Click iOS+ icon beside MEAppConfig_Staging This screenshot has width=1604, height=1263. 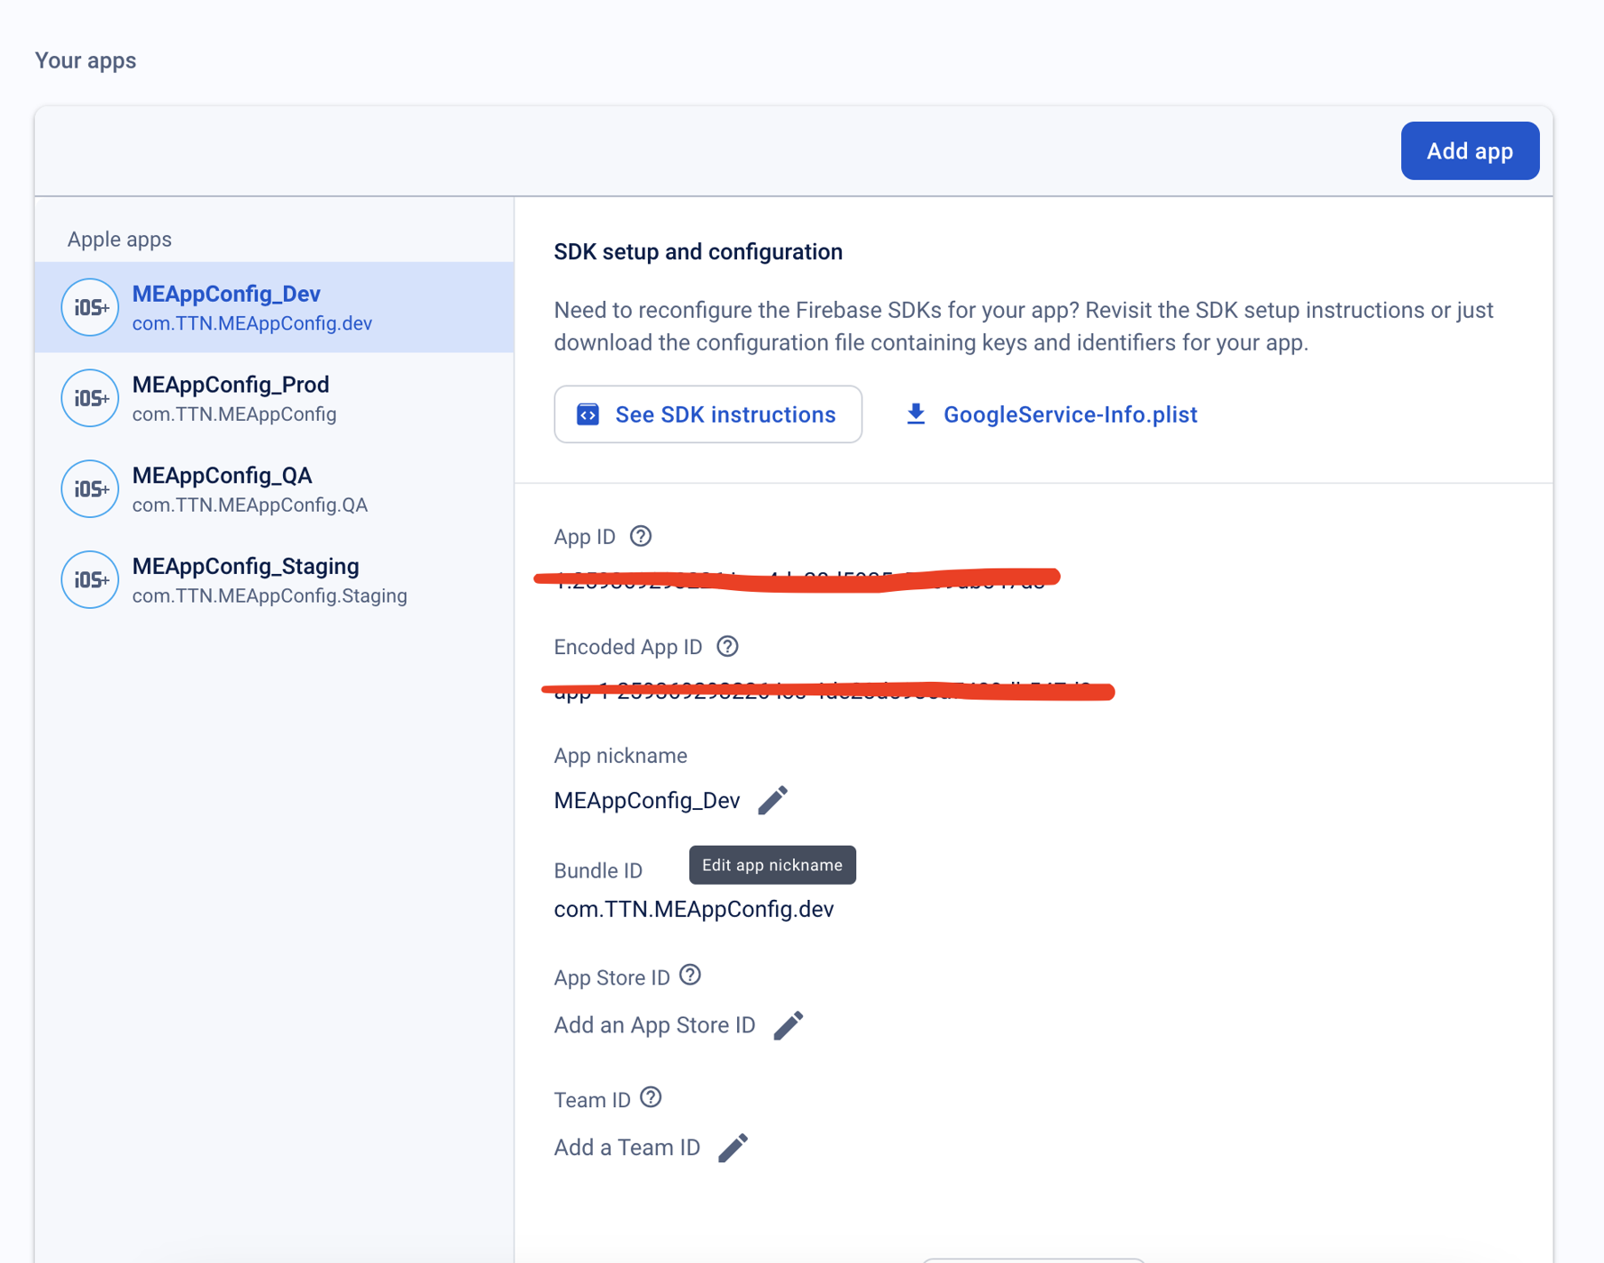90,579
